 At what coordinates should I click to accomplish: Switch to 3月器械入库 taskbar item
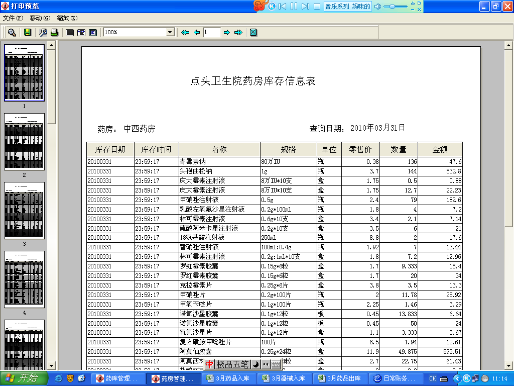click(285, 378)
